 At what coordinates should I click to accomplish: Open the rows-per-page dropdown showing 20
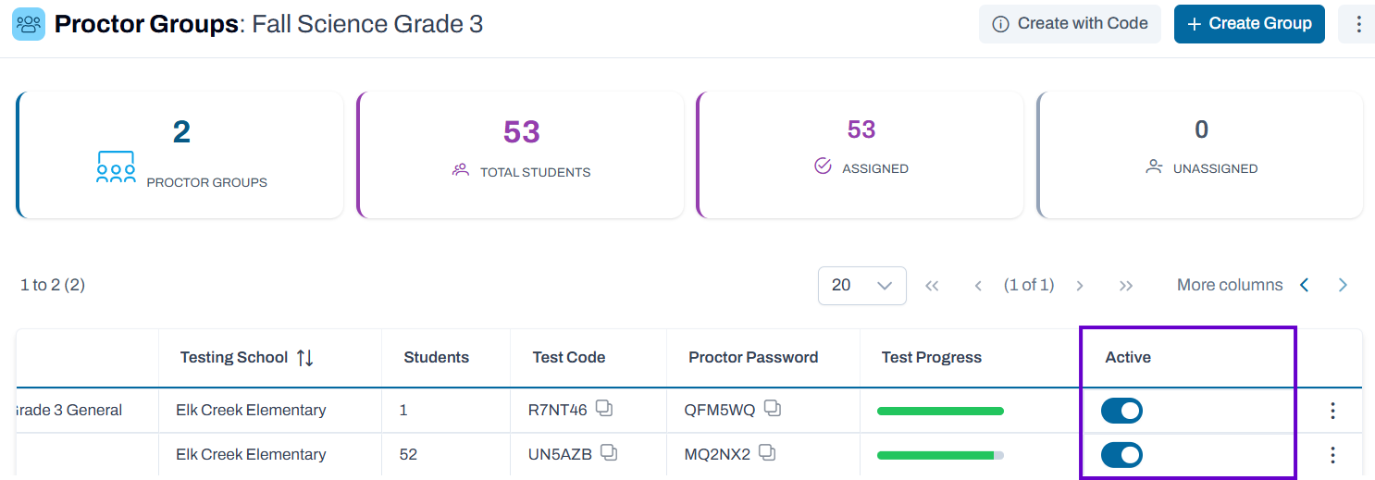click(861, 285)
